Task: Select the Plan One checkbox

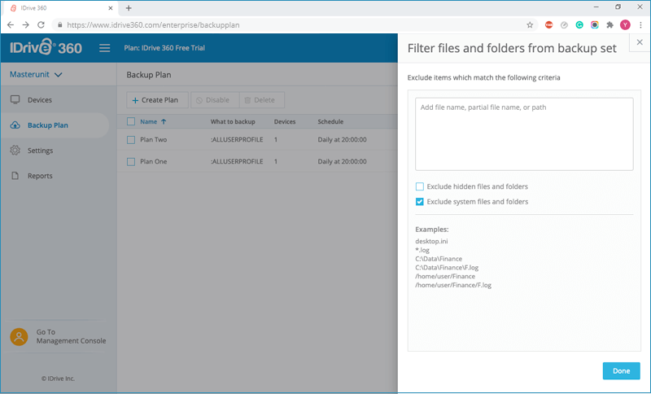Action: pos(131,162)
